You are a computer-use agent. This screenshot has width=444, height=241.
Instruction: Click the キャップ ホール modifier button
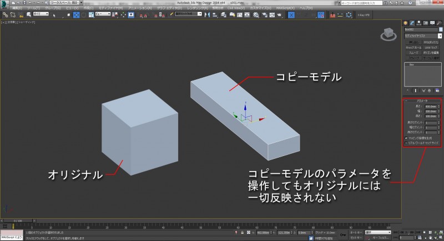(413, 47)
